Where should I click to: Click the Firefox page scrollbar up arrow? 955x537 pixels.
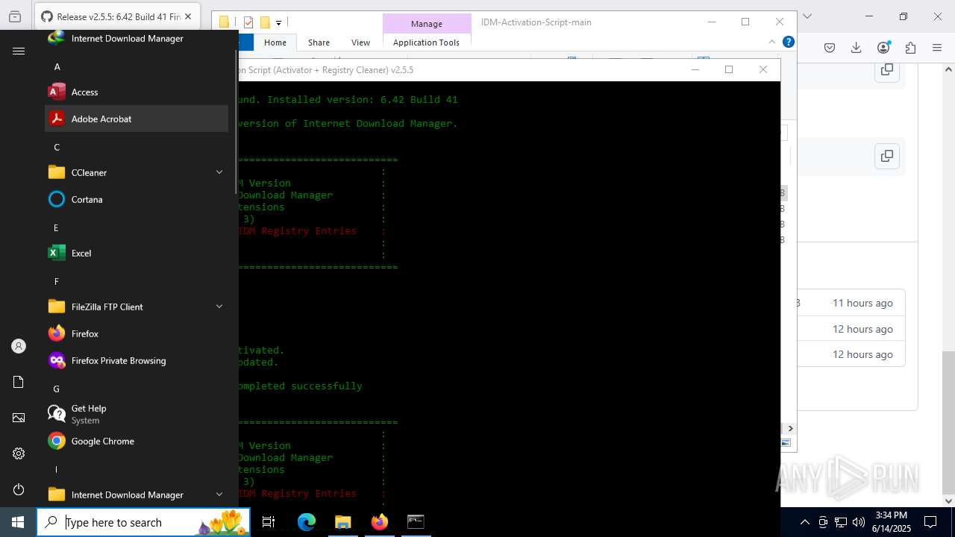949,69
